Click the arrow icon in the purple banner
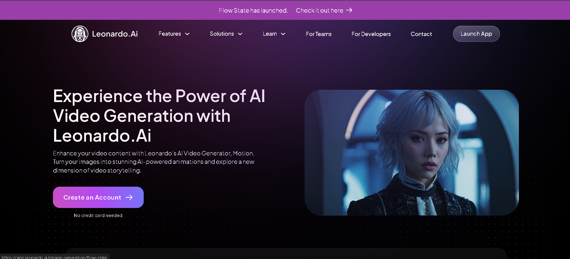This screenshot has width=570, height=259. 349,10
